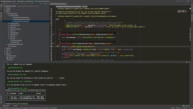The height and width of the screenshot is (109, 193).
Task: Select the Twig folder
Action: [13, 37]
